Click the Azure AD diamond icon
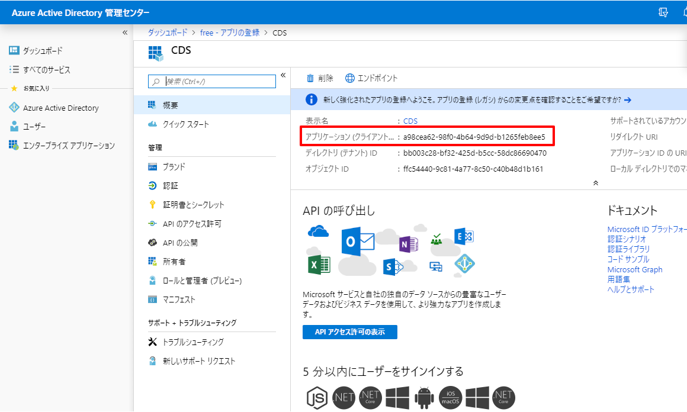This screenshot has height=412, width=687. coord(464,263)
